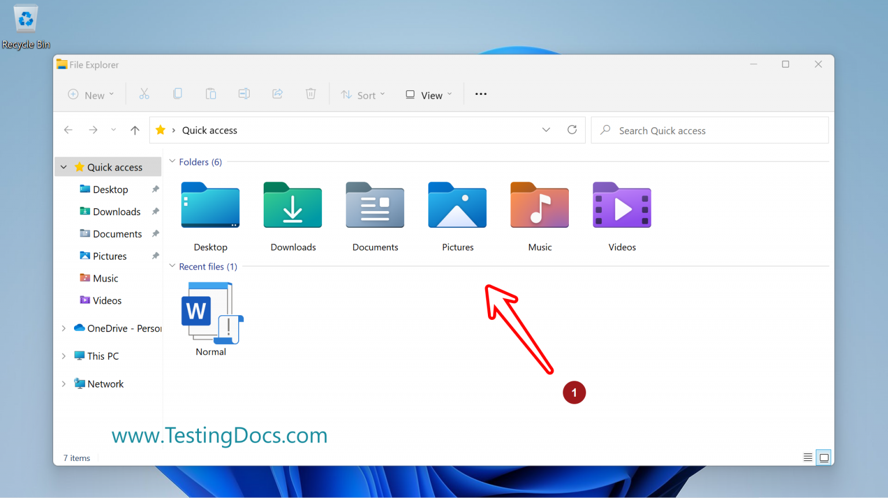Screen dimensions: 888x498
Task: Open the New menu
Action: point(91,94)
